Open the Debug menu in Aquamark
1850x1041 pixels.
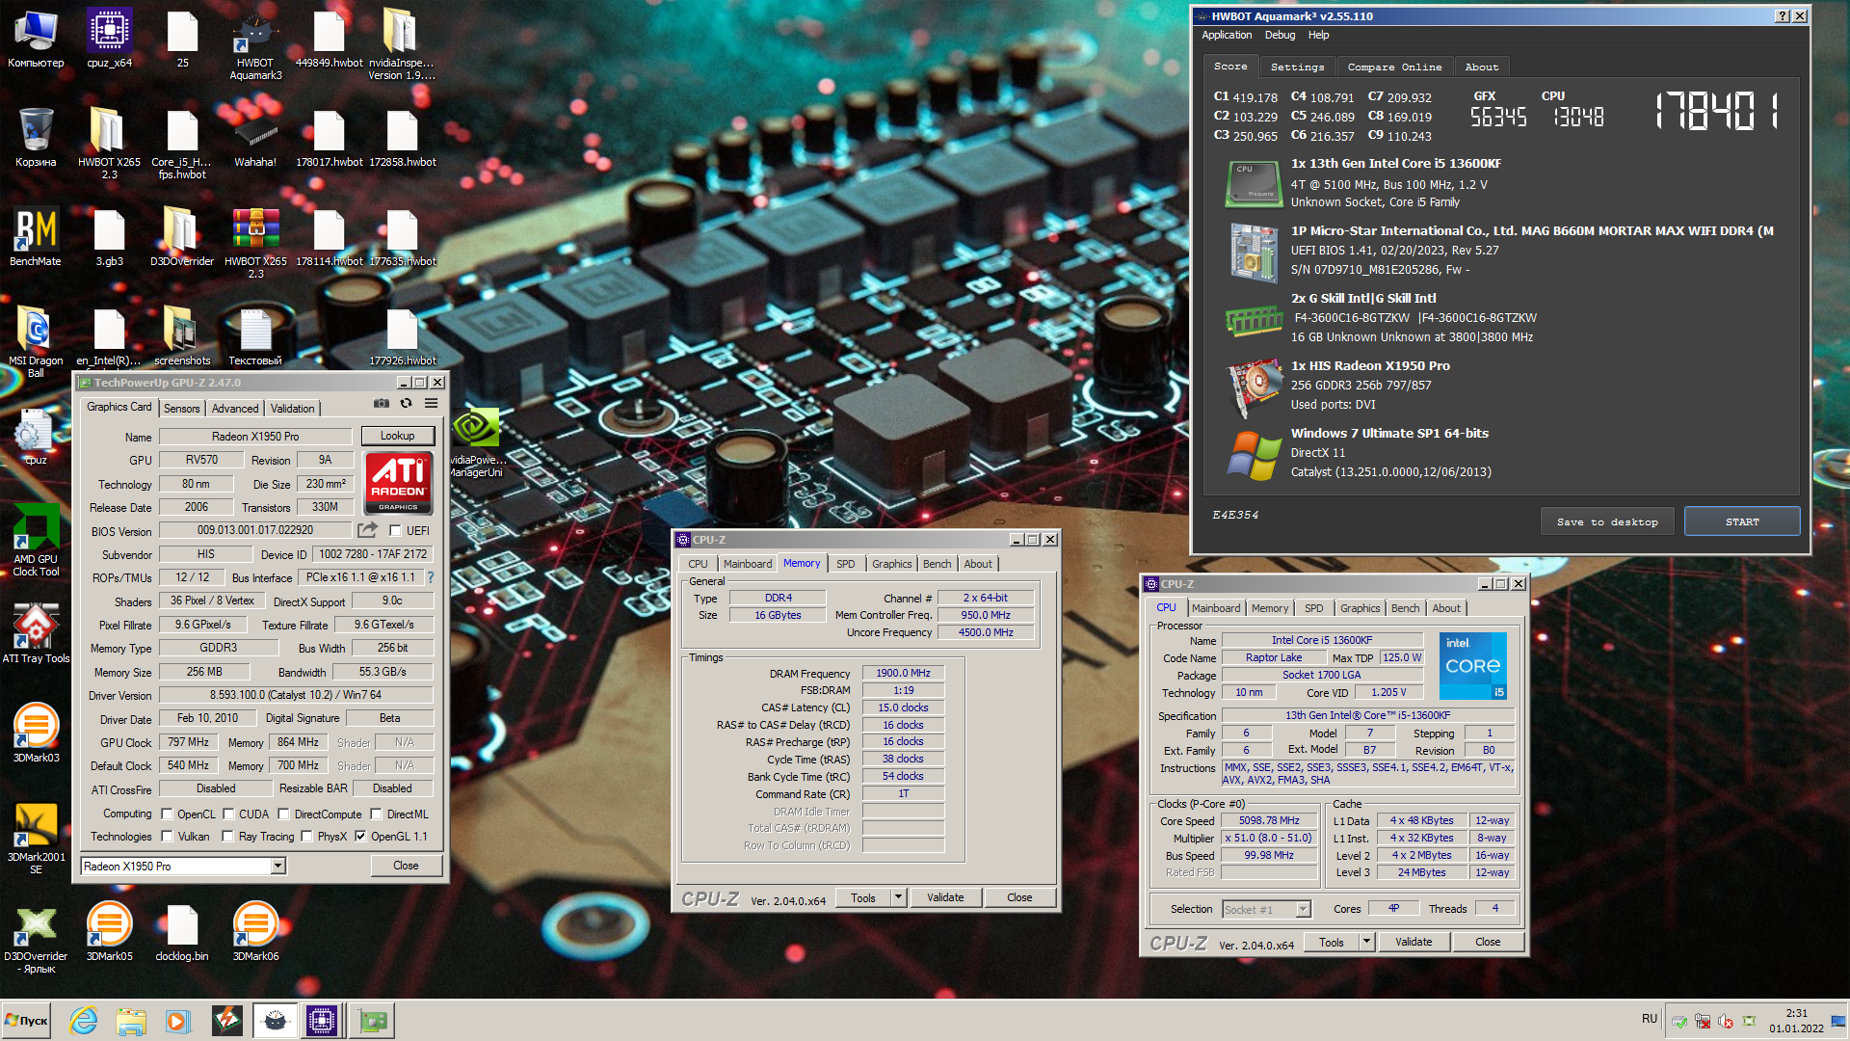pos(1280,35)
